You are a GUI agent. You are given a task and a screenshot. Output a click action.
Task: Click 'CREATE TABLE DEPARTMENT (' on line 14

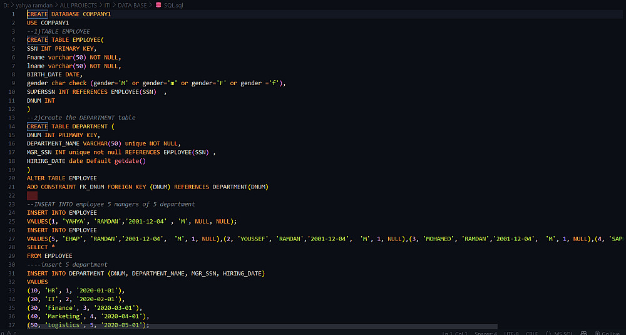[71, 126]
